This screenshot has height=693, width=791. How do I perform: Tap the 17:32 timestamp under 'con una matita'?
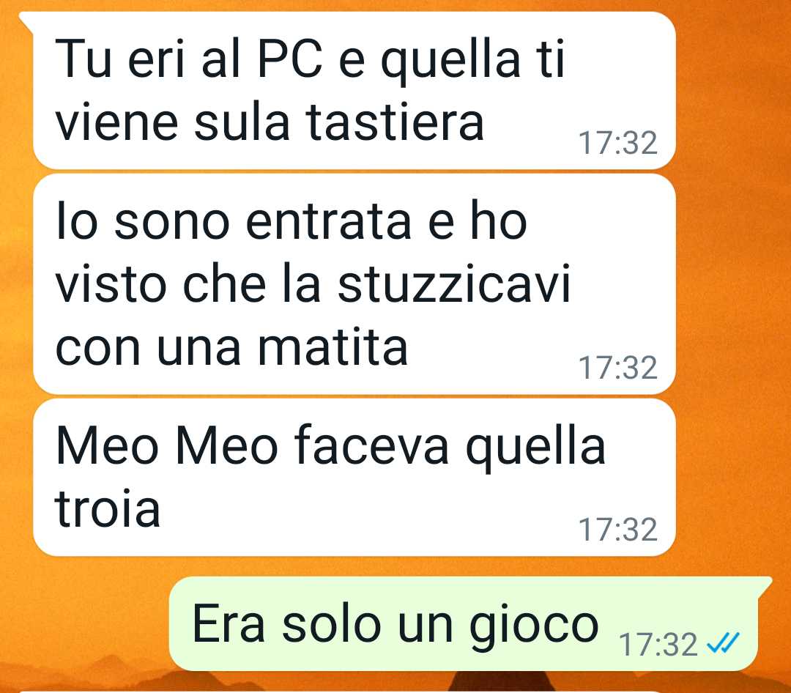pyautogui.click(x=617, y=368)
